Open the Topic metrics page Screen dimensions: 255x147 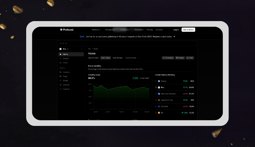[65, 76]
